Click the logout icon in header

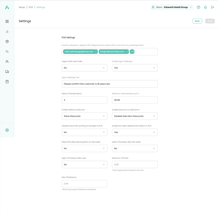[x=212, y=7]
